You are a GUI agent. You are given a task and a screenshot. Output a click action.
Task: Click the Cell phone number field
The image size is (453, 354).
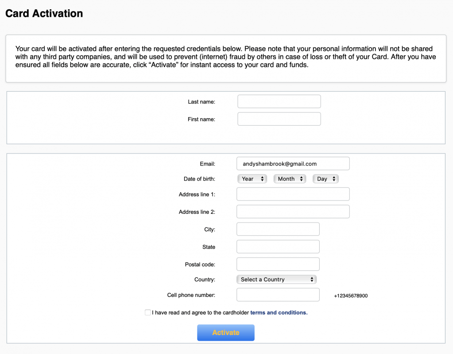[x=278, y=295]
